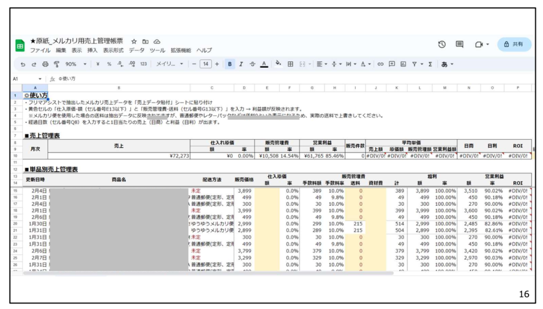The width and height of the screenshot is (543, 309).
Task: Click the print icon in toolbar
Action: pos(45,64)
